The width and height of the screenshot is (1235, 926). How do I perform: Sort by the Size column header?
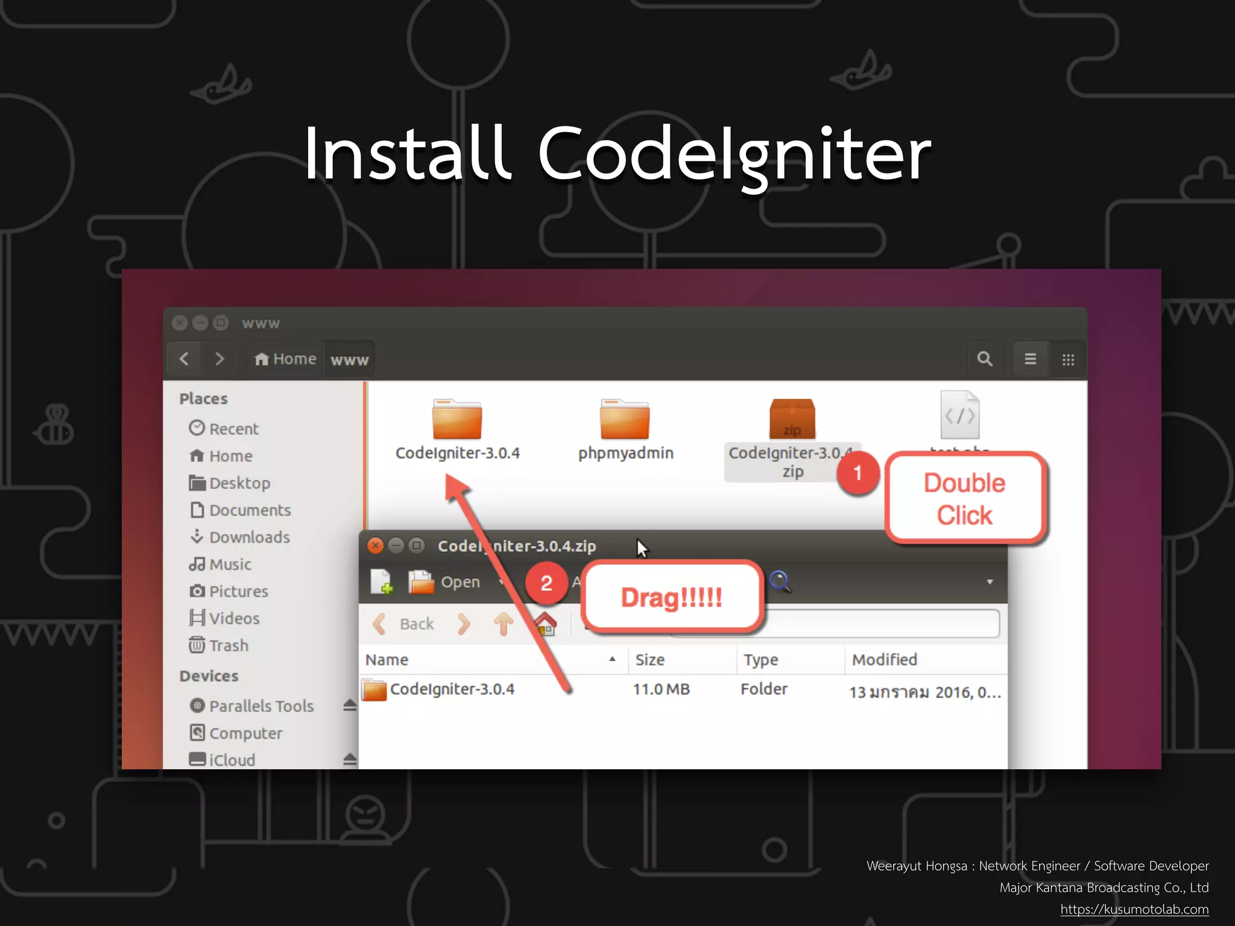(682, 660)
